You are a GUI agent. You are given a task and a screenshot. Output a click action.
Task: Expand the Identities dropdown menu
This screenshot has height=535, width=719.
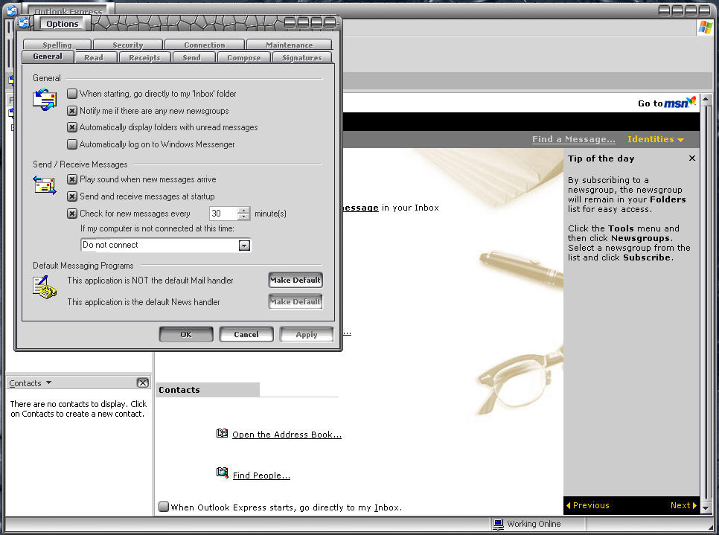[x=655, y=139]
